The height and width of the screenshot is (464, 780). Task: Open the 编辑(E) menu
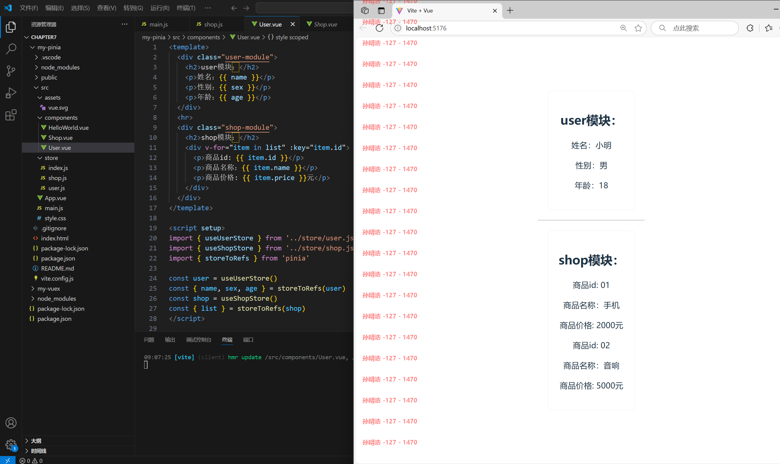coord(55,8)
